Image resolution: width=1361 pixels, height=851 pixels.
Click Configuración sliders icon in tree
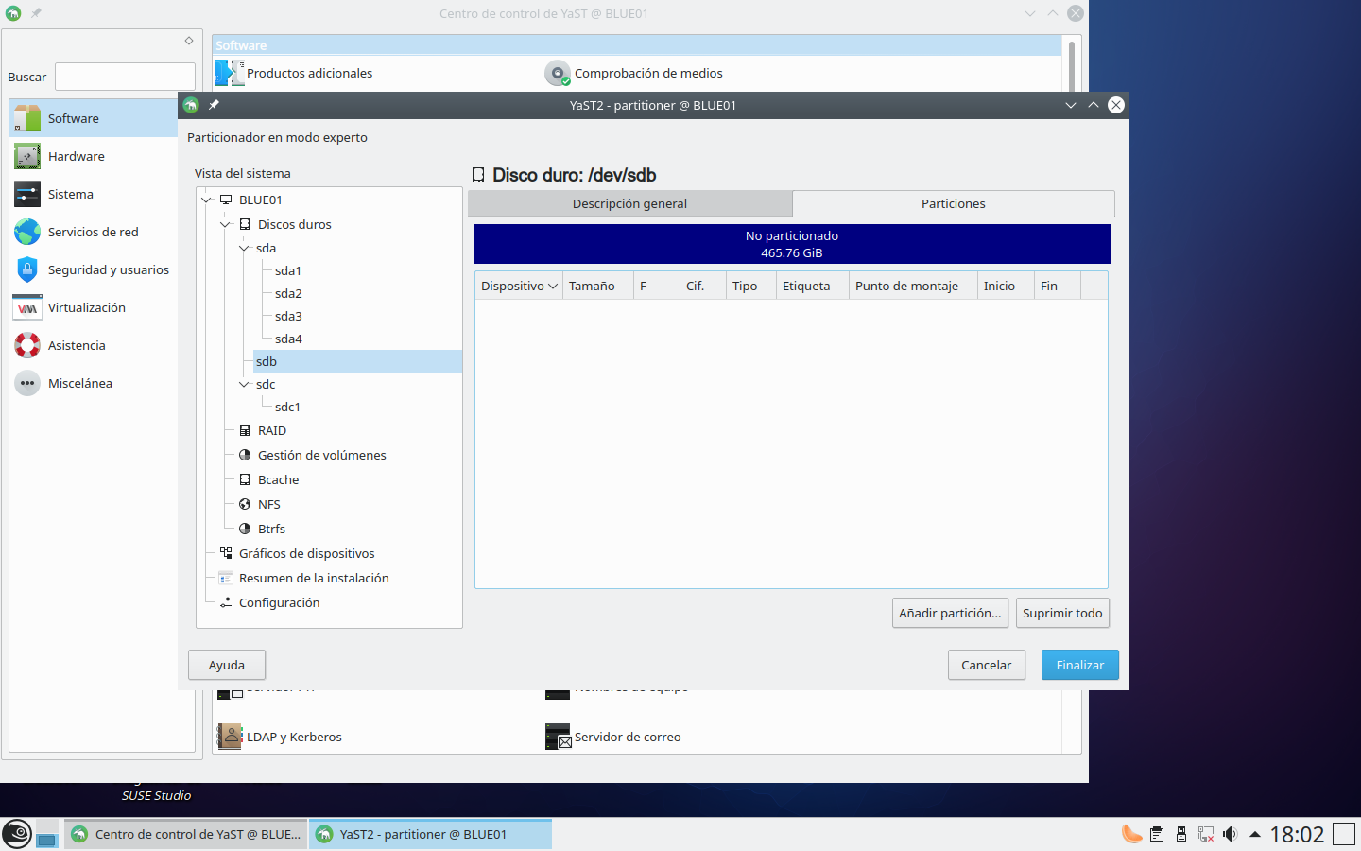pyautogui.click(x=226, y=602)
